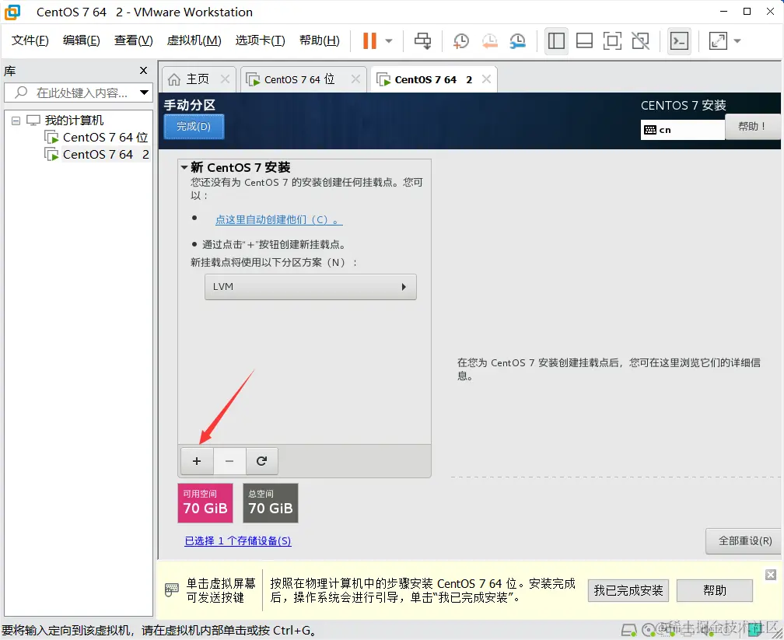This screenshot has height=640, width=784.
Task: Click the reload storage configuration icon
Action: coord(262,461)
